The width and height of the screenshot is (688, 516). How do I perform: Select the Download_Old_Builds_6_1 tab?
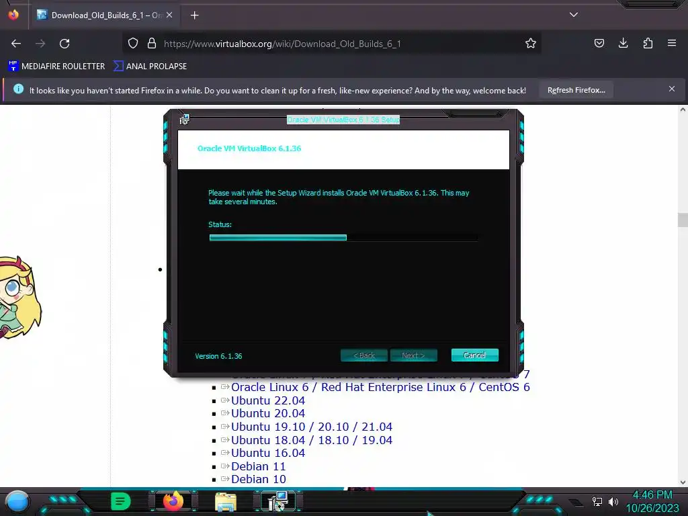pyautogui.click(x=104, y=15)
